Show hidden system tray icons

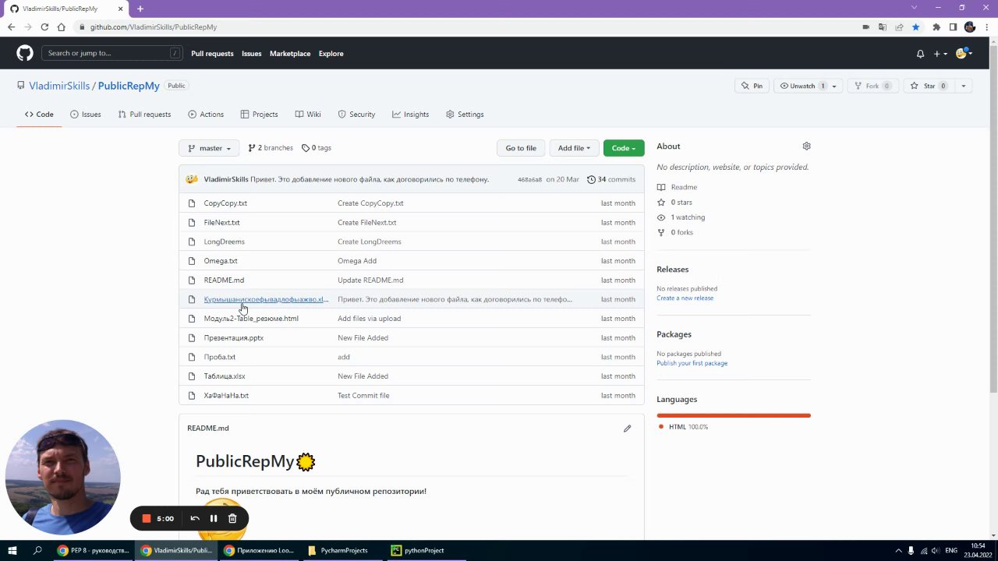[x=898, y=550]
